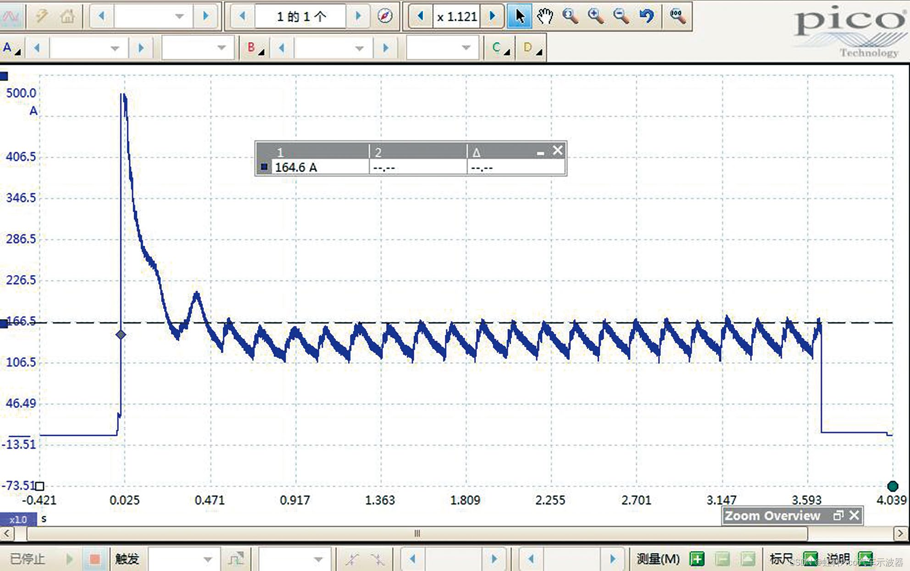Click previous timebase arrow
The height and width of the screenshot is (571, 910).
point(101,17)
